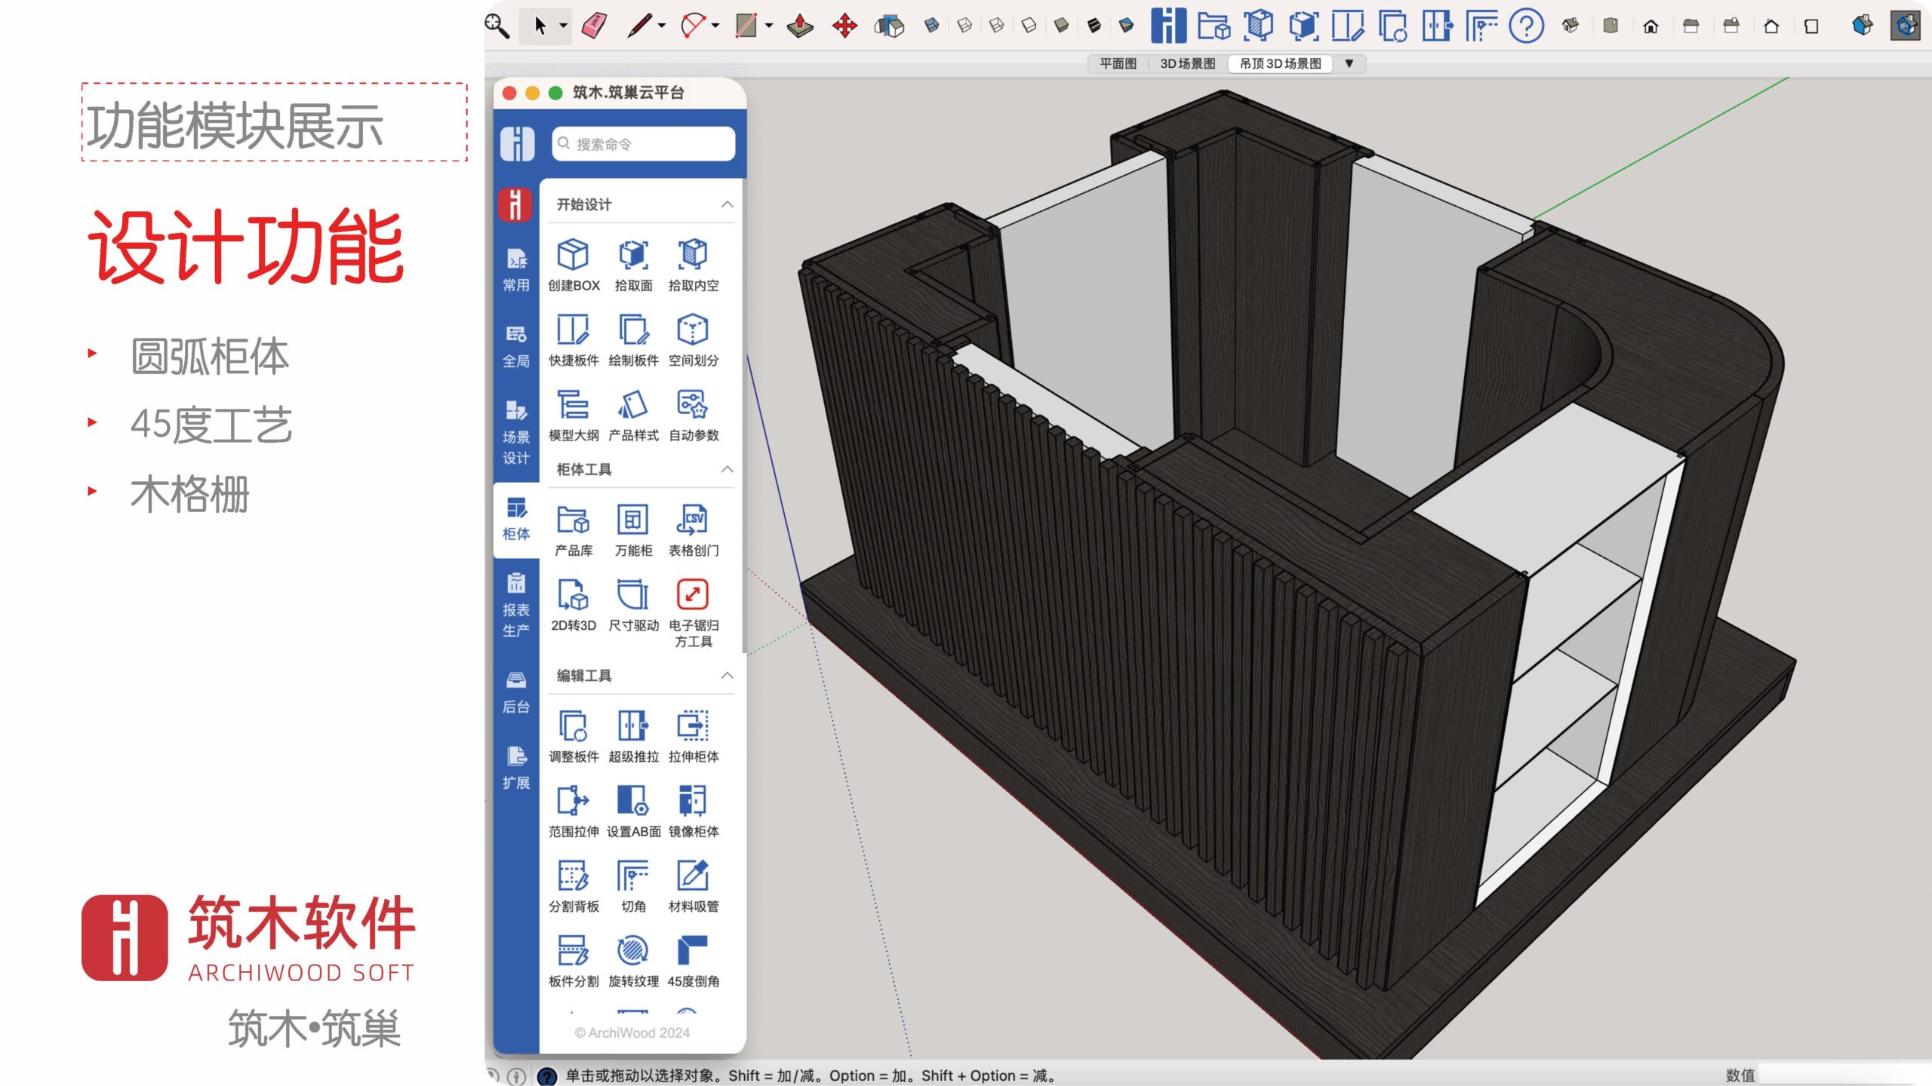1932x1086 pixels.
Task: Collapse the 编辑工具 section
Action: 727,675
